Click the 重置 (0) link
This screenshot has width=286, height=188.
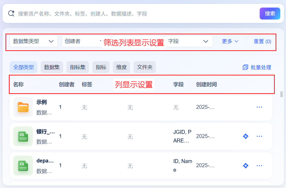[262, 41]
